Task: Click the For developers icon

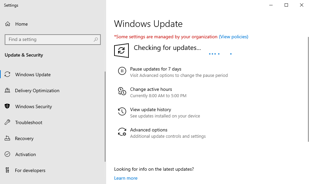Action: [x=7, y=170]
